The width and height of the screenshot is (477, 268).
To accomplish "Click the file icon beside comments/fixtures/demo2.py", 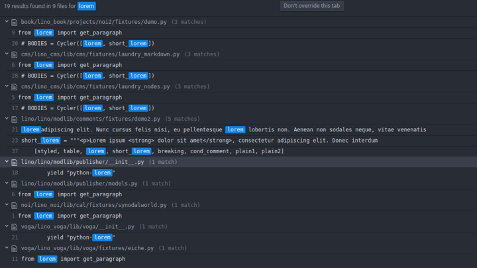I will click(x=14, y=119).
